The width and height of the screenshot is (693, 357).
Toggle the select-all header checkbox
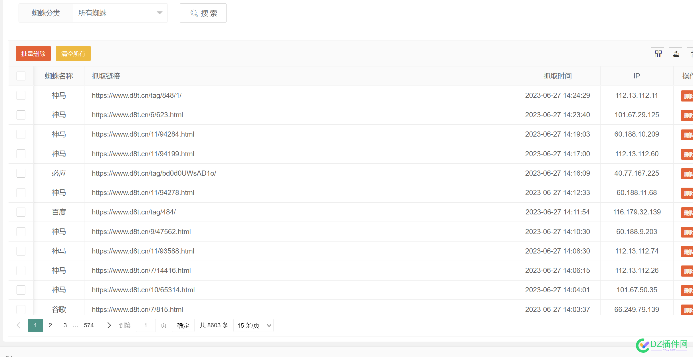pos(21,76)
